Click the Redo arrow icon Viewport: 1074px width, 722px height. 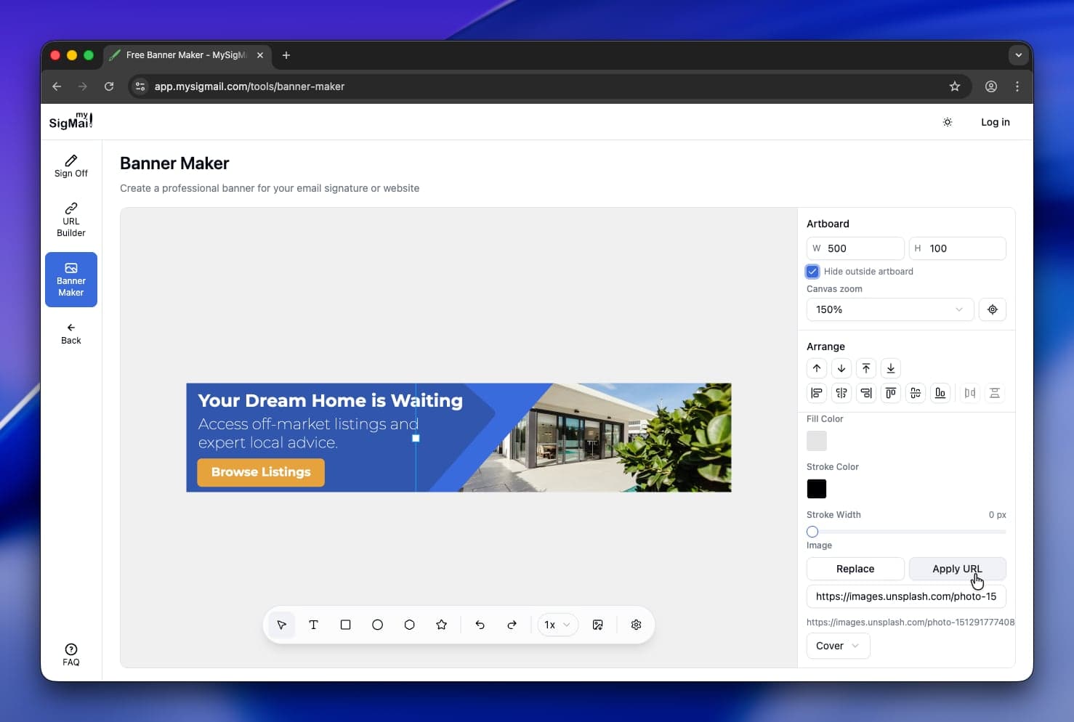512,625
